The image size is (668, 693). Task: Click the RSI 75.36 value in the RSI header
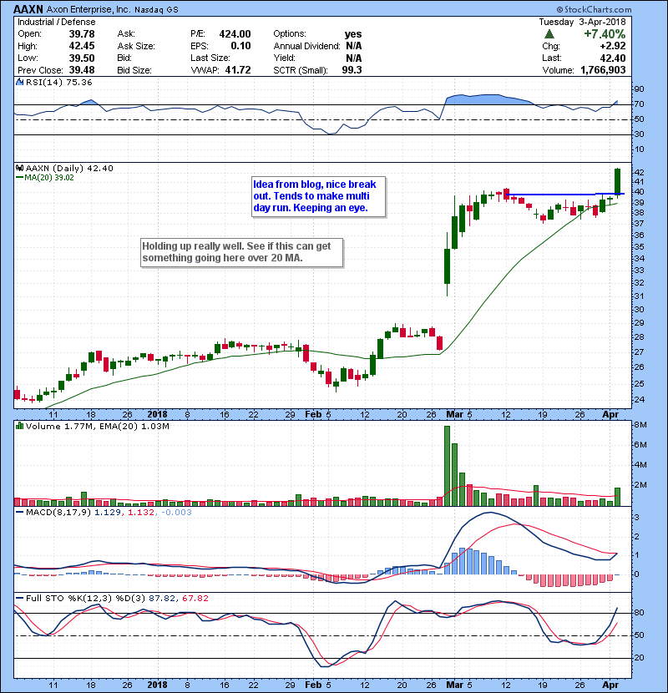78,82
